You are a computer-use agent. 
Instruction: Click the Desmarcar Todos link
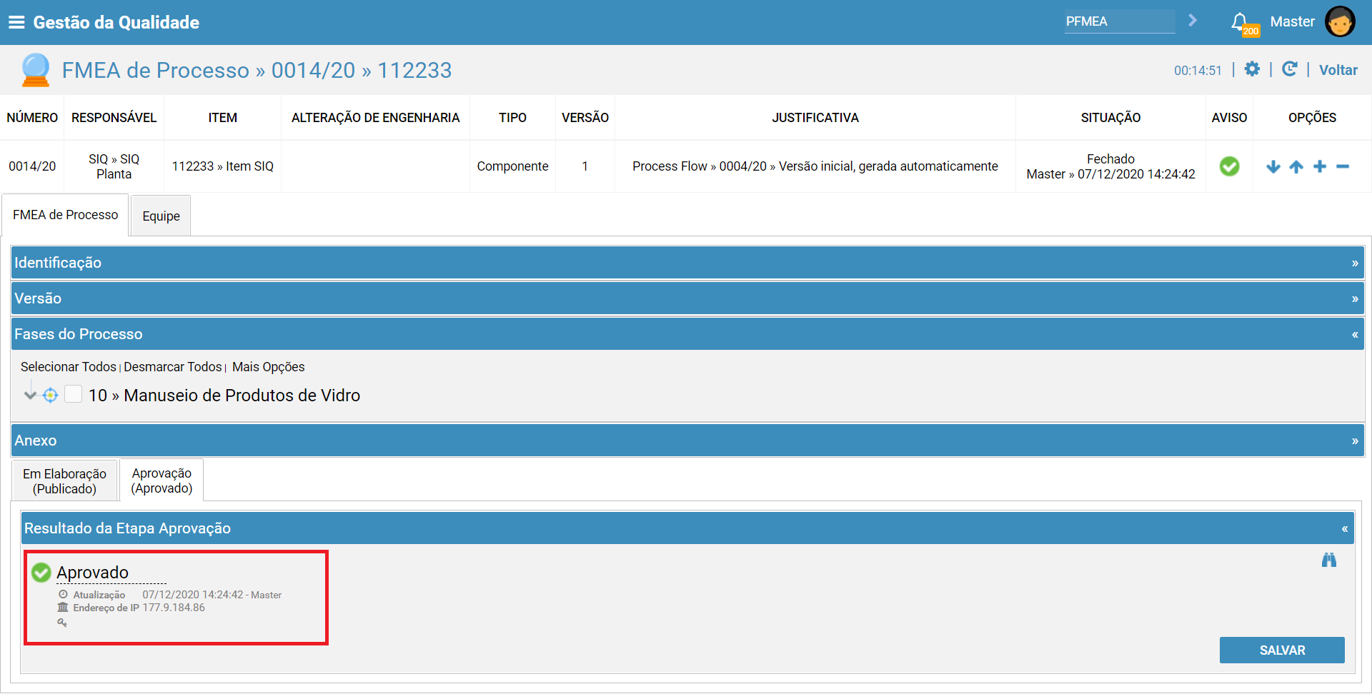pos(172,366)
